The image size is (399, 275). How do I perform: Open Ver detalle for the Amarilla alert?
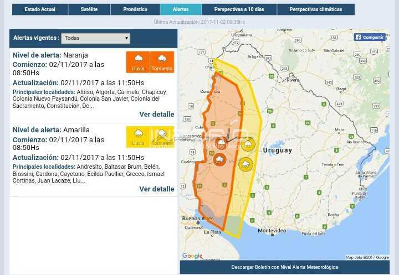[156, 189]
